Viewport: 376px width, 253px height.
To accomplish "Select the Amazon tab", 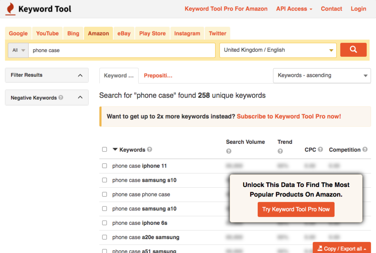I will point(98,33).
